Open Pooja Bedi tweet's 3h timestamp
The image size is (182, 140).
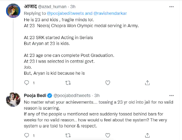point(97,96)
